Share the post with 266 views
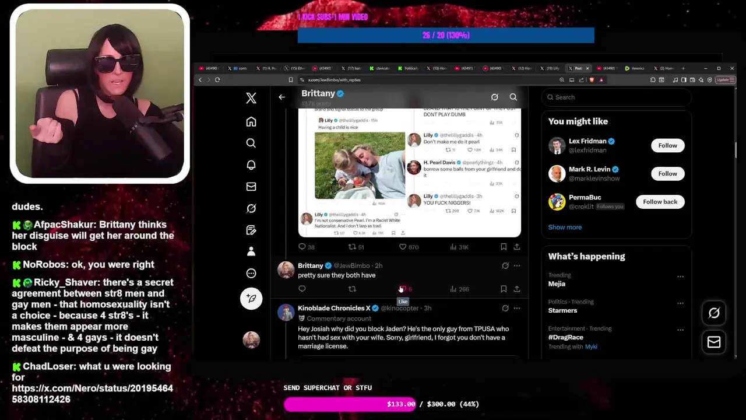 click(516, 289)
